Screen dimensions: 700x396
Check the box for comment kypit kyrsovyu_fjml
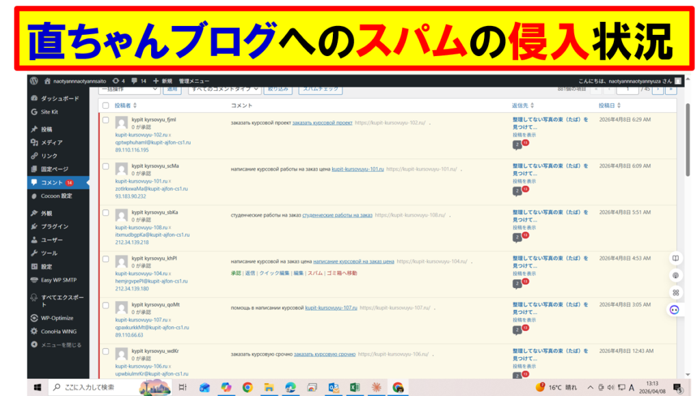click(x=105, y=120)
